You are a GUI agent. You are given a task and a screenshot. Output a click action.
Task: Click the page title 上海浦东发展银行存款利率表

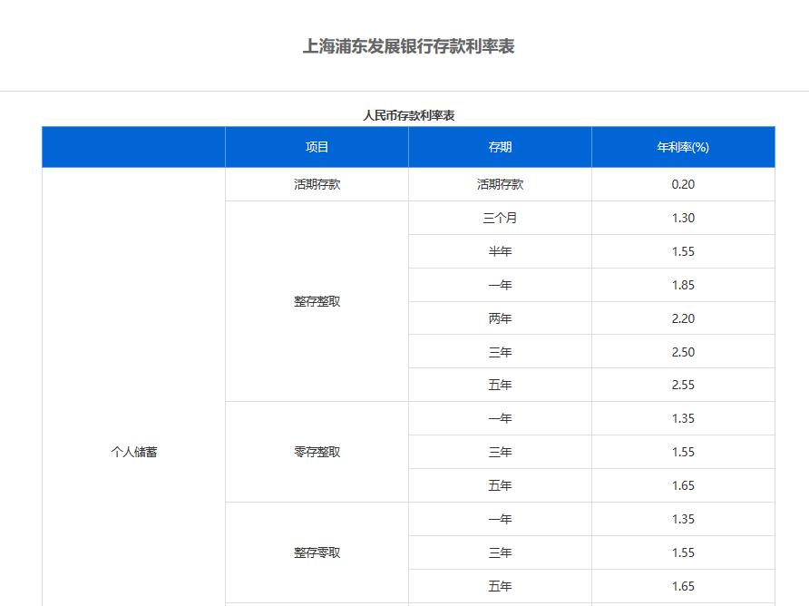pyautogui.click(x=408, y=46)
